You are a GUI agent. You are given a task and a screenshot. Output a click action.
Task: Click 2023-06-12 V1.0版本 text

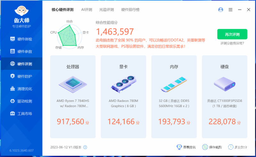point(66,147)
